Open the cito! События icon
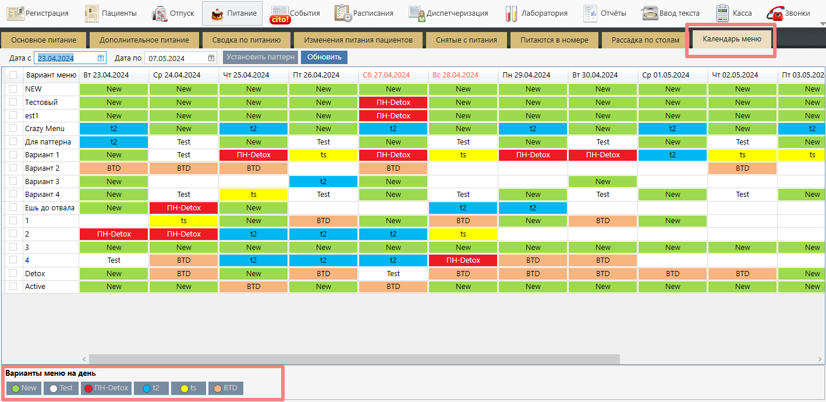Image resolution: width=826 pixels, height=402 pixels. click(x=279, y=14)
